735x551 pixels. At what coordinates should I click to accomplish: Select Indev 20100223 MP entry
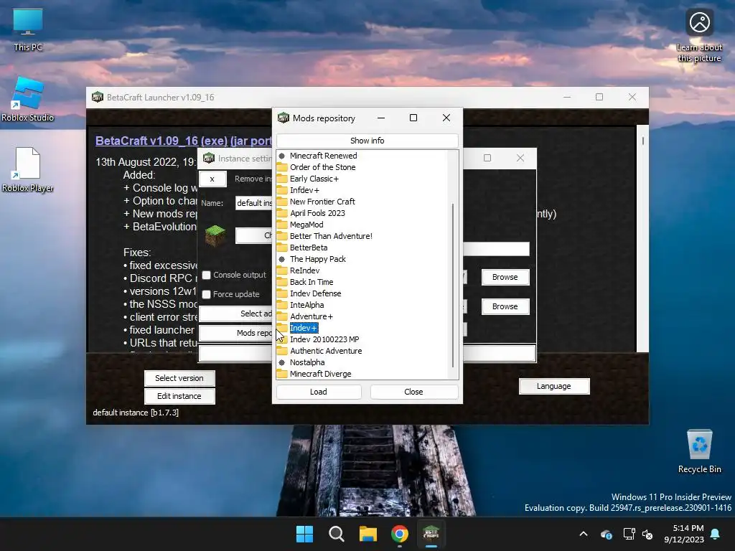[x=324, y=339]
